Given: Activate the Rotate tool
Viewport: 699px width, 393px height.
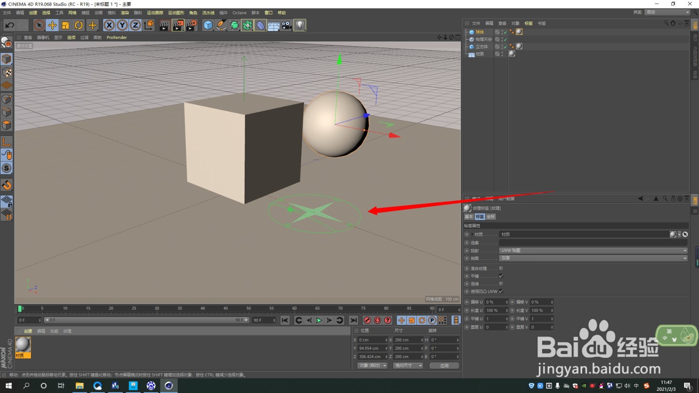Looking at the screenshot, I should click(x=79, y=25).
